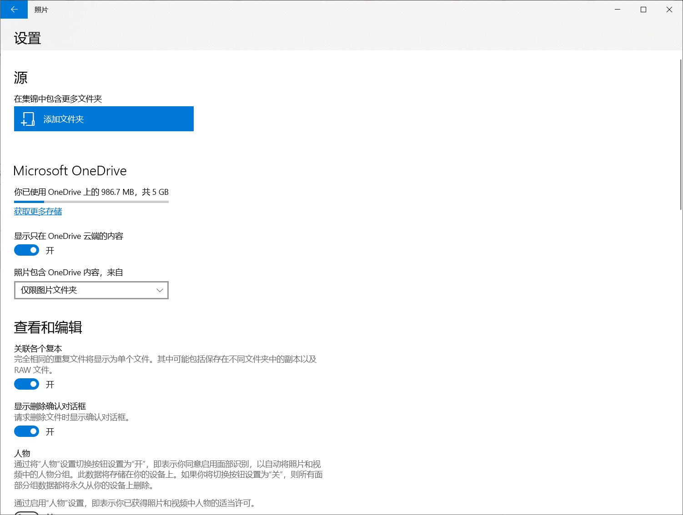683x515 pixels.
Task: Click the 设置 page title
Action: pyautogui.click(x=27, y=38)
